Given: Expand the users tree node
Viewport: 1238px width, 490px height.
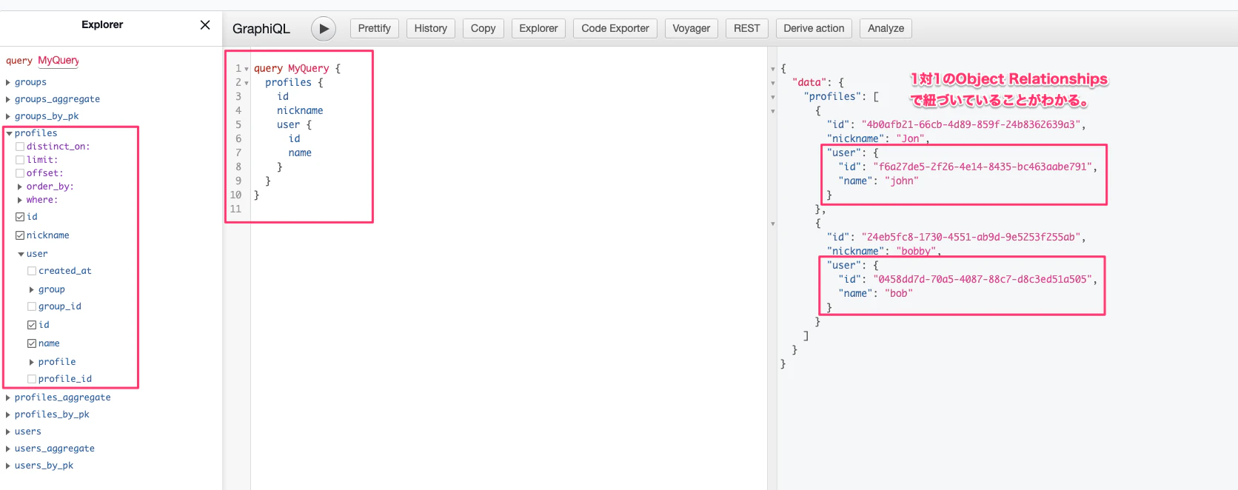Looking at the screenshot, I should tap(8, 432).
